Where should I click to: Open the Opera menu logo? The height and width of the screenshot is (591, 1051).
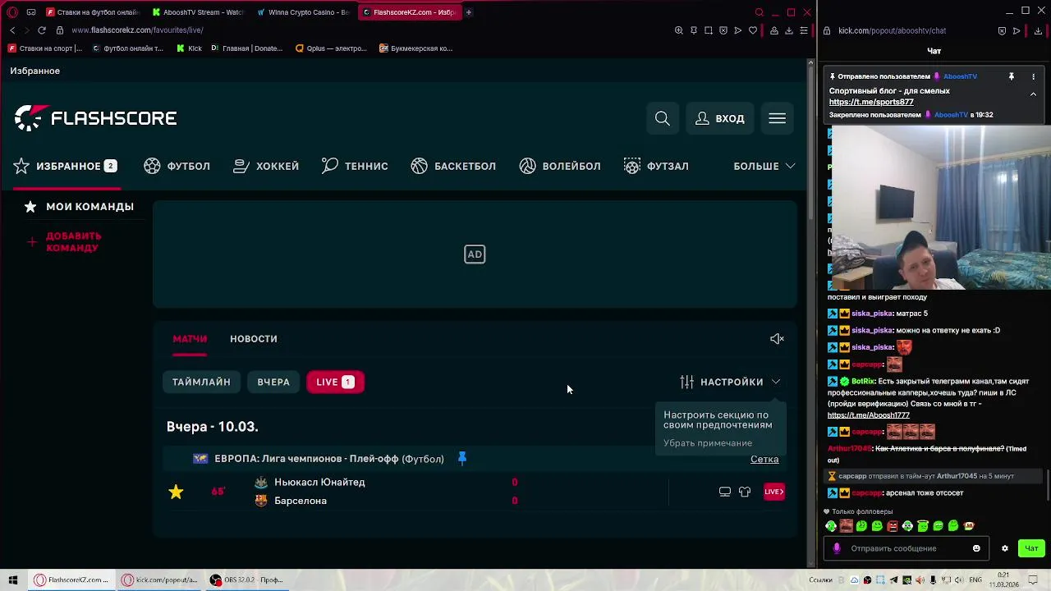point(12,12)
